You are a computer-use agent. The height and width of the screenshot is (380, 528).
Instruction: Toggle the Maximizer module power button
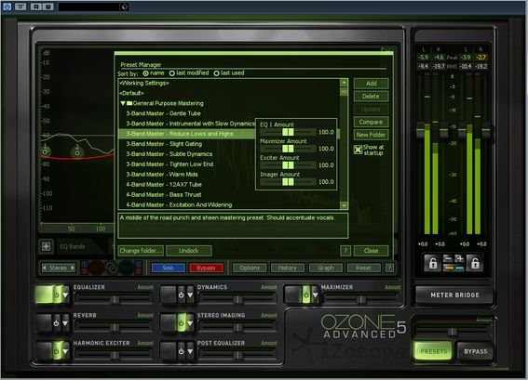point(306,295)
